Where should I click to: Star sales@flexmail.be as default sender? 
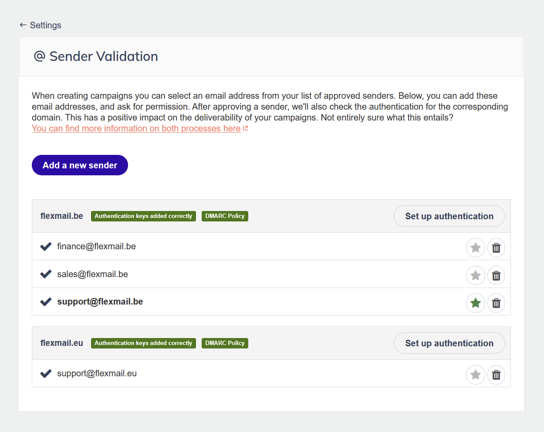point(476,275)
